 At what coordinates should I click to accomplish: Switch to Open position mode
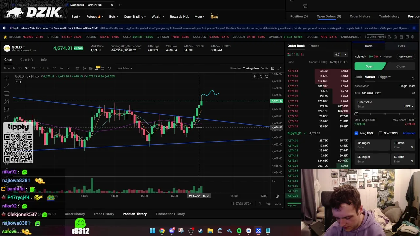point(369,66)
